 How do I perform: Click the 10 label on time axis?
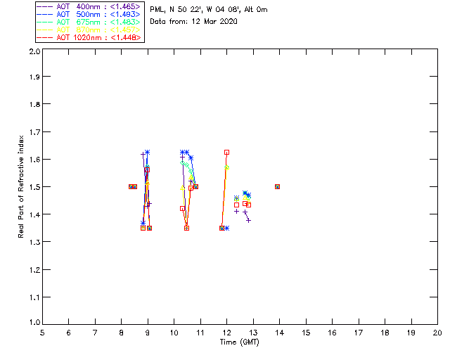point(174,333)
